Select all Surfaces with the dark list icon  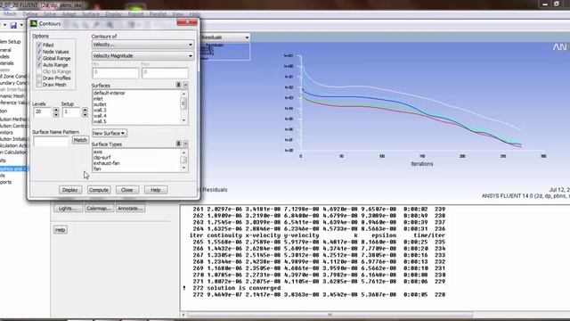178,85
